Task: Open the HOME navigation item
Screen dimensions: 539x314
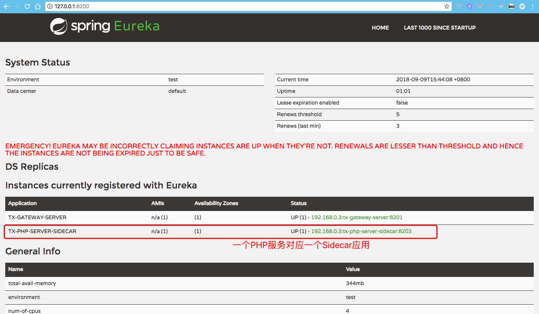Action: click(x=380, y=28)
